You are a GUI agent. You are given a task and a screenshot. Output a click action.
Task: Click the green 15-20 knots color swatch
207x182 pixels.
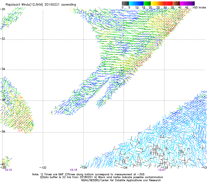tap(147, 3)
